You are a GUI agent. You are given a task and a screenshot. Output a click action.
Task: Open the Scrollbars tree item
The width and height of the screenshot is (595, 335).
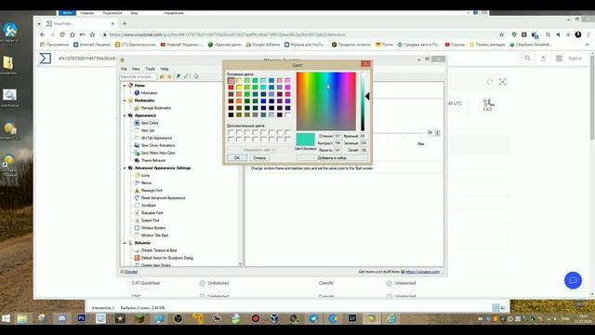149,205
